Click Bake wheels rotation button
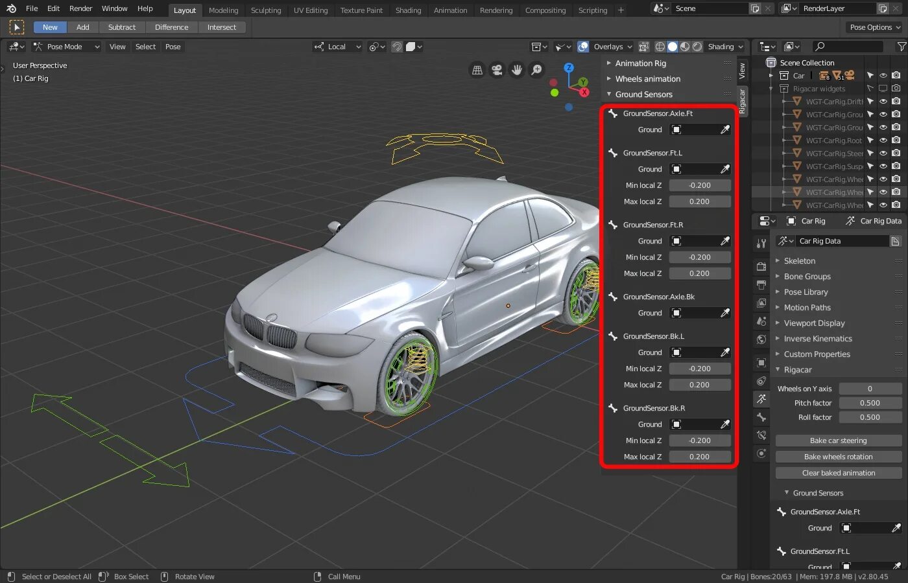 (x=838, y=457)
